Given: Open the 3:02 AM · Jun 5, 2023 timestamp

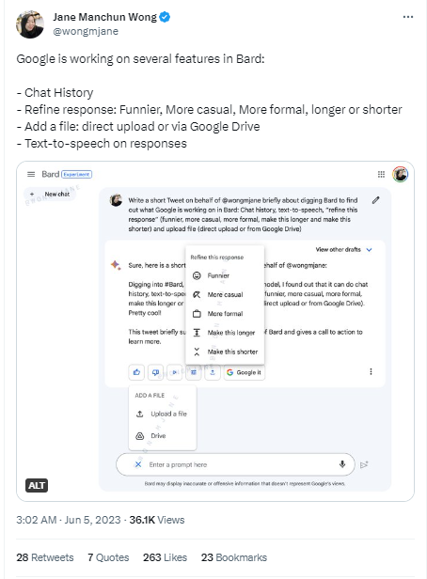Looking at the screenshot, I should click(x=69, y=520).
